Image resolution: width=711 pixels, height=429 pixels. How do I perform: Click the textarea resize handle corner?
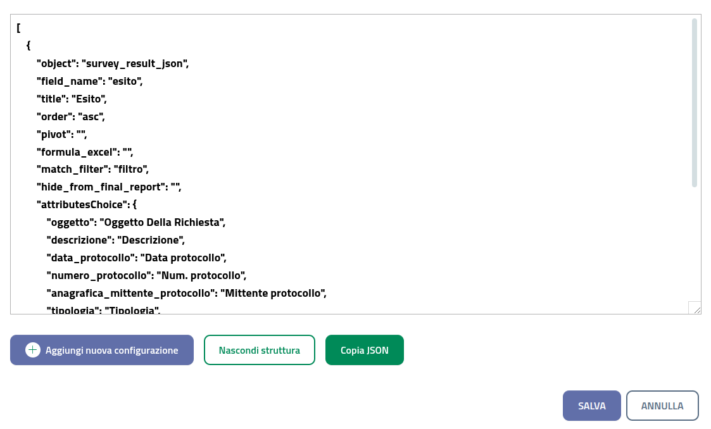pyautogui.click(x=695, y=308)
